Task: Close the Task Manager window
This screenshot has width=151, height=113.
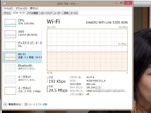Action: [128, 3]
